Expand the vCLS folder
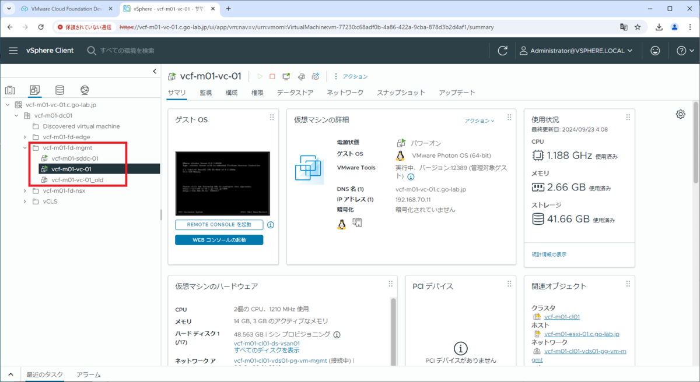The height and width of the screenshot is (382, 700). click(25, 201)
